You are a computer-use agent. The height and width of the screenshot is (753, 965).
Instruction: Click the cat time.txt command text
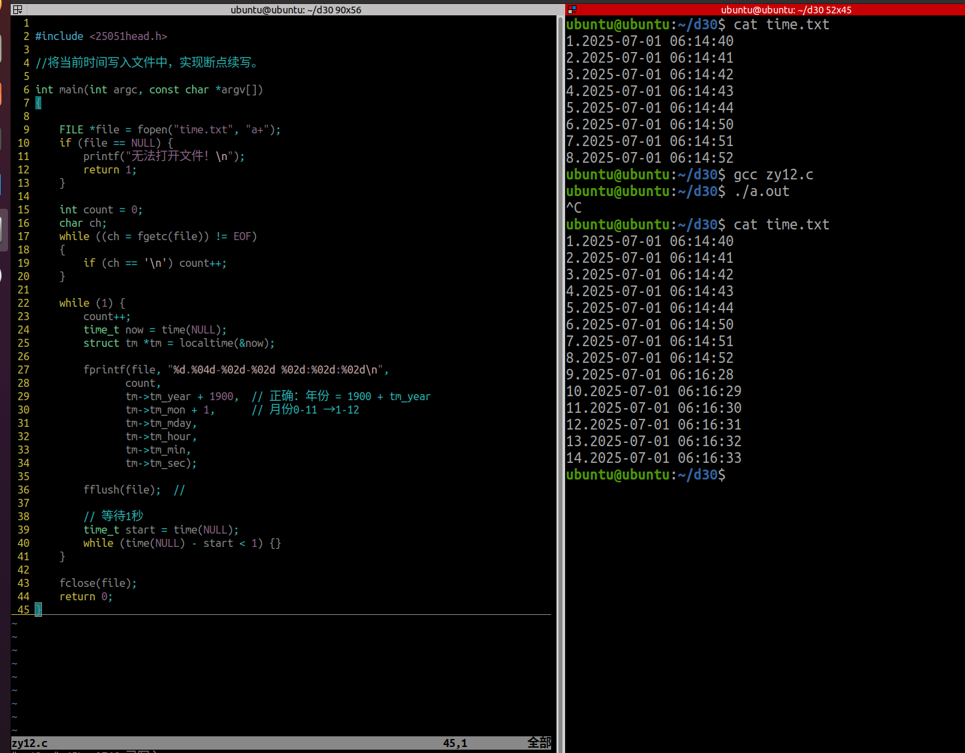pyautogui.click(x=780, y=24)
